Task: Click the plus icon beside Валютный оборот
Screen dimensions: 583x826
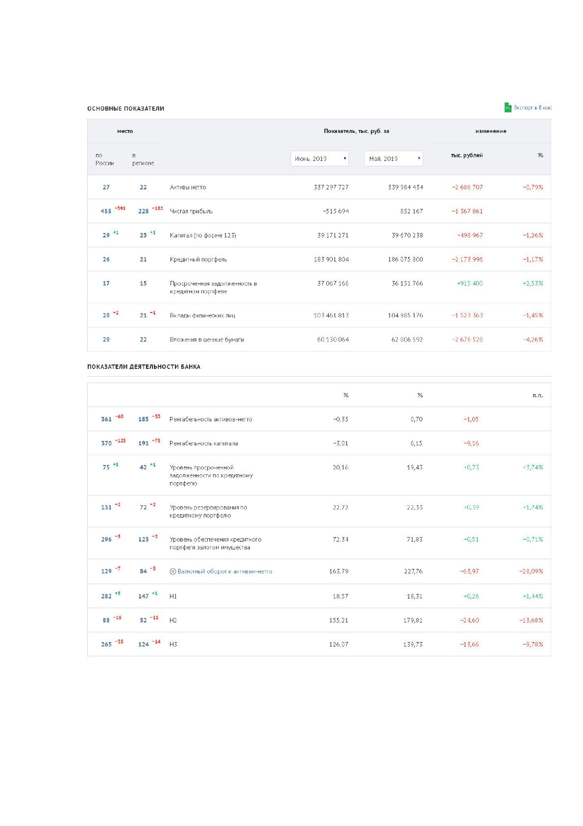Action: coord(172,571)
